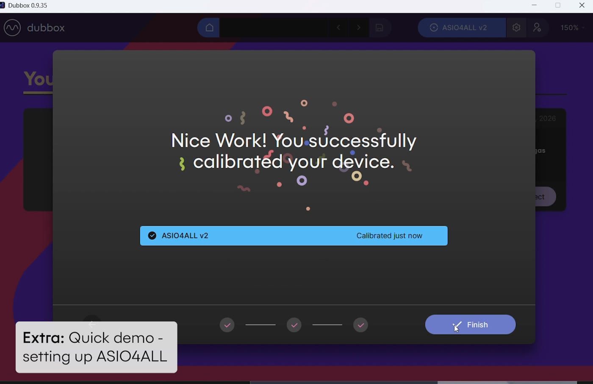
Task: Click the first step checkmark indicator
Action: pyautogui.click(x=227, y=325)
